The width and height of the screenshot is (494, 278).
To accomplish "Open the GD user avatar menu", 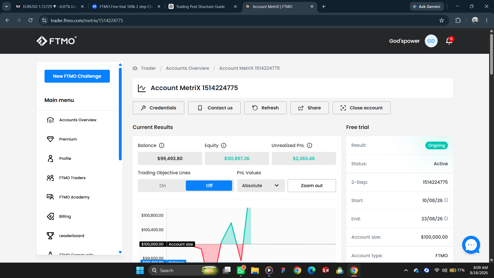I will point(431,41).
